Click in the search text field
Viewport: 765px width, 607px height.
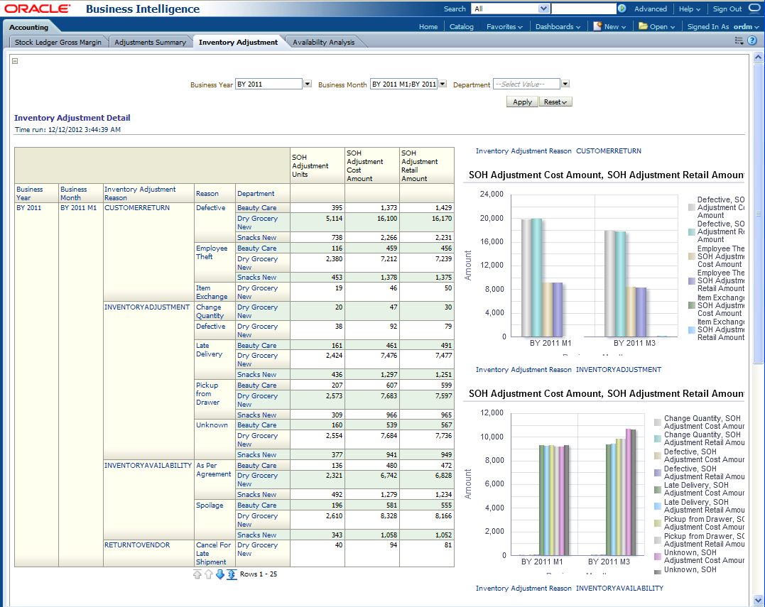point(583,9)
